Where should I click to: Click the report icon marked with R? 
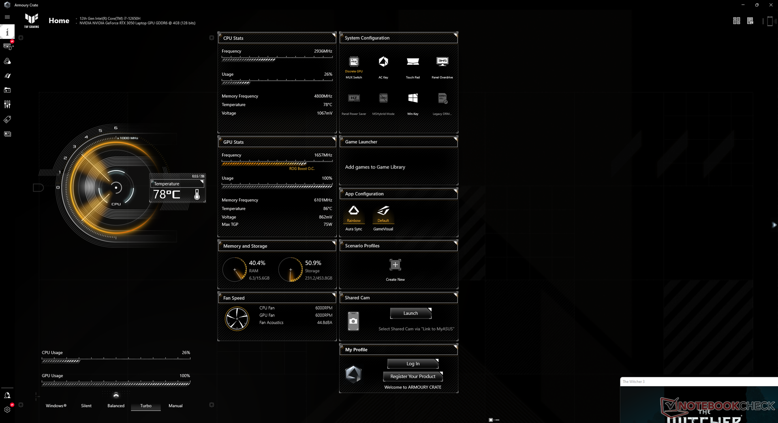(750, 21)
